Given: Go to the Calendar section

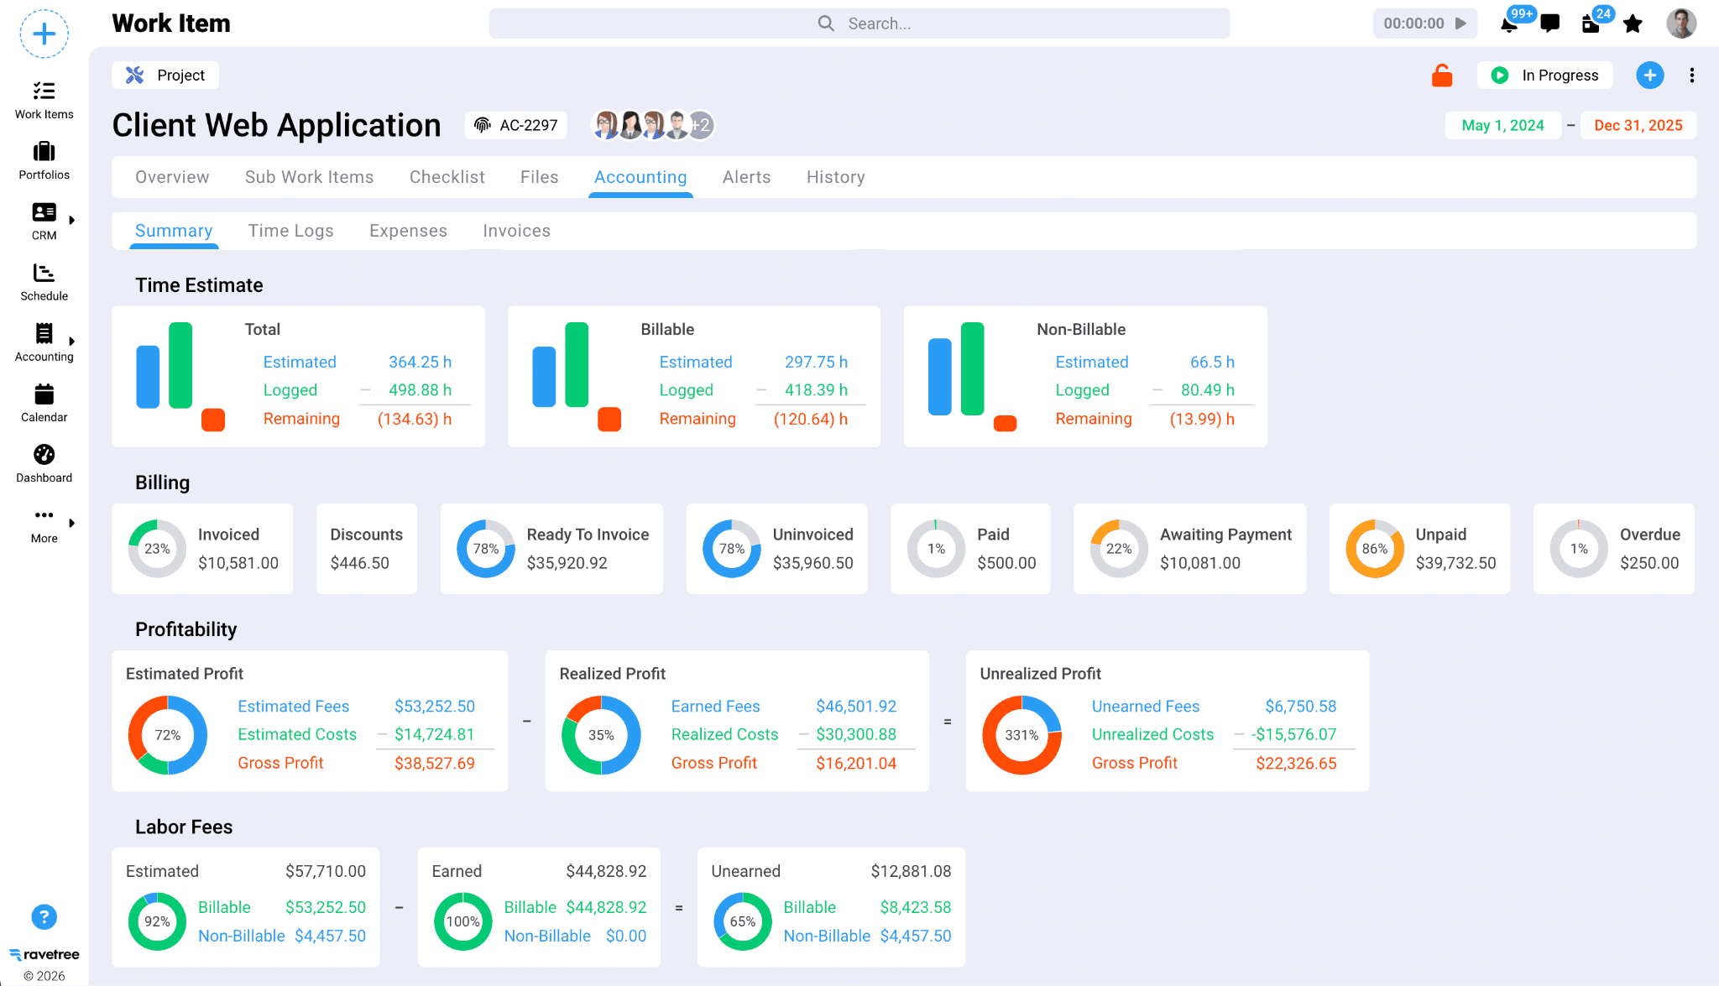Looking at the screenshot, I should (44, 402).
